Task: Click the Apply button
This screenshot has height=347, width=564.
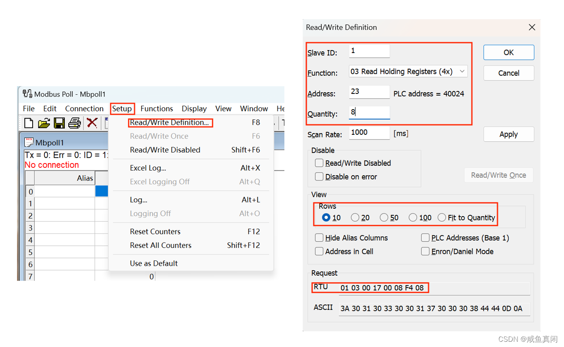Action: click(x=508, y=134)
